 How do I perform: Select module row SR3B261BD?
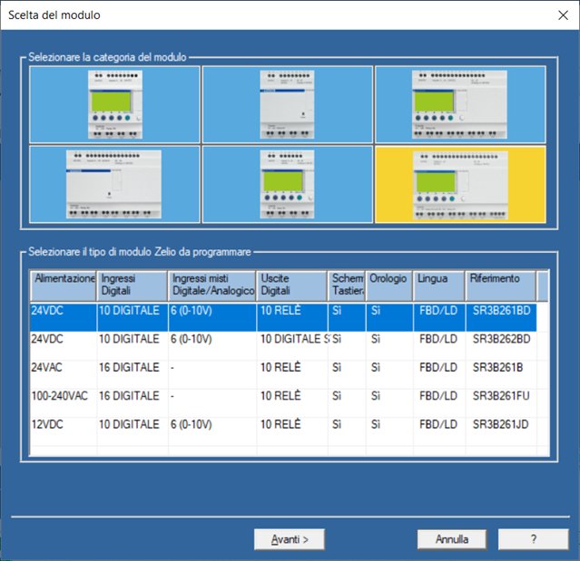(283, 317)
